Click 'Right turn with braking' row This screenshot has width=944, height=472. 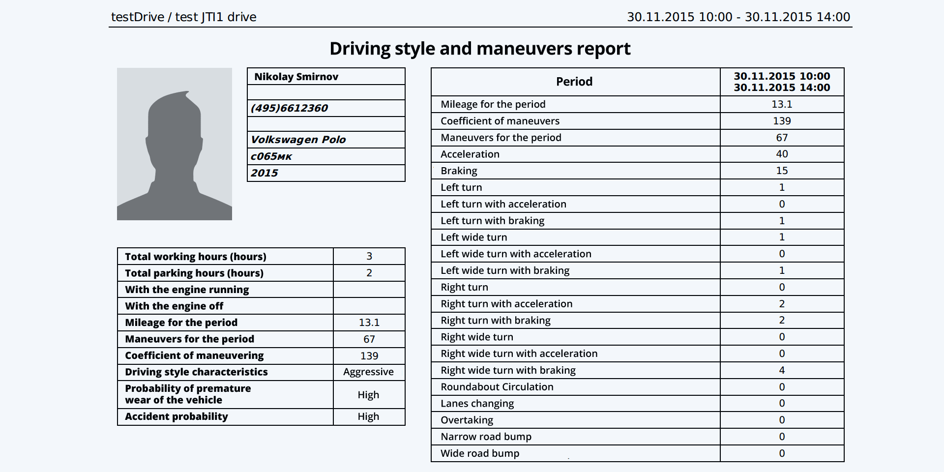(637, 321)
